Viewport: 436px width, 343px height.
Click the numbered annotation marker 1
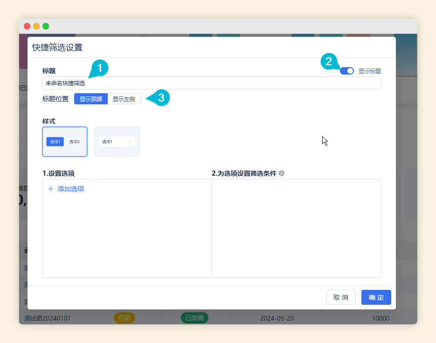[x=99, y=68]
